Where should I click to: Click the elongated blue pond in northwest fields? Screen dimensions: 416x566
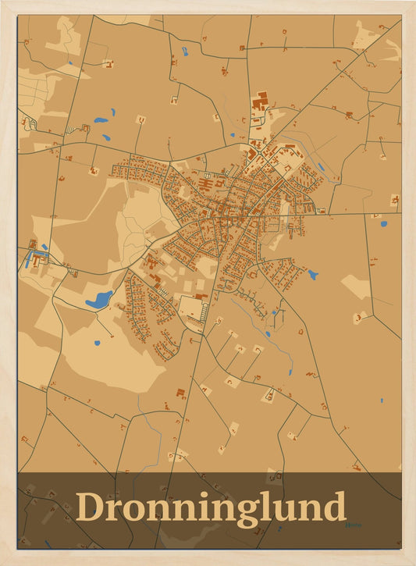coord(101,120)
